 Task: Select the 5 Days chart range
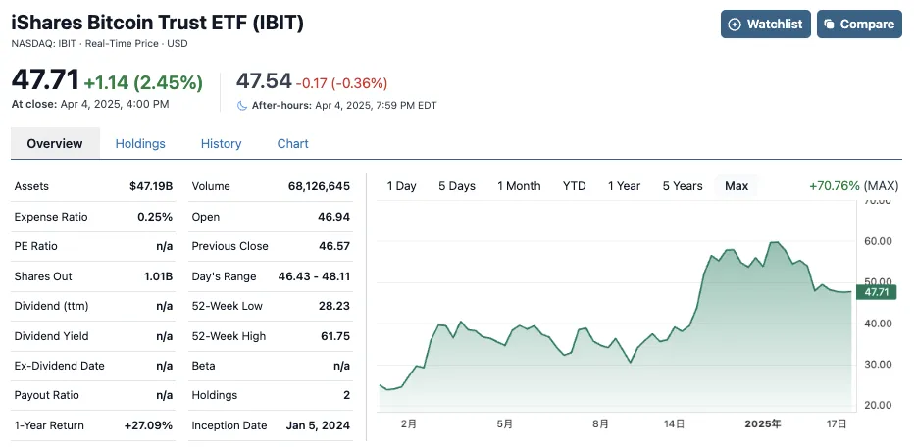(457, 186)
